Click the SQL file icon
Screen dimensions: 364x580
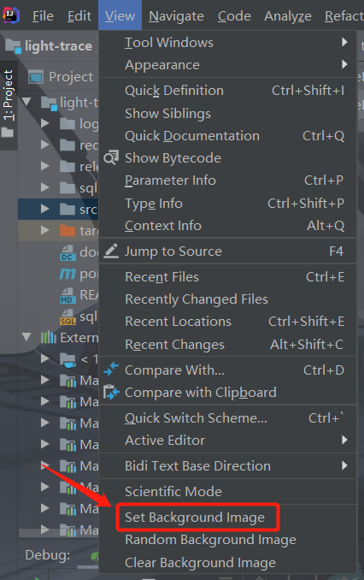click(x=68, y=317)
